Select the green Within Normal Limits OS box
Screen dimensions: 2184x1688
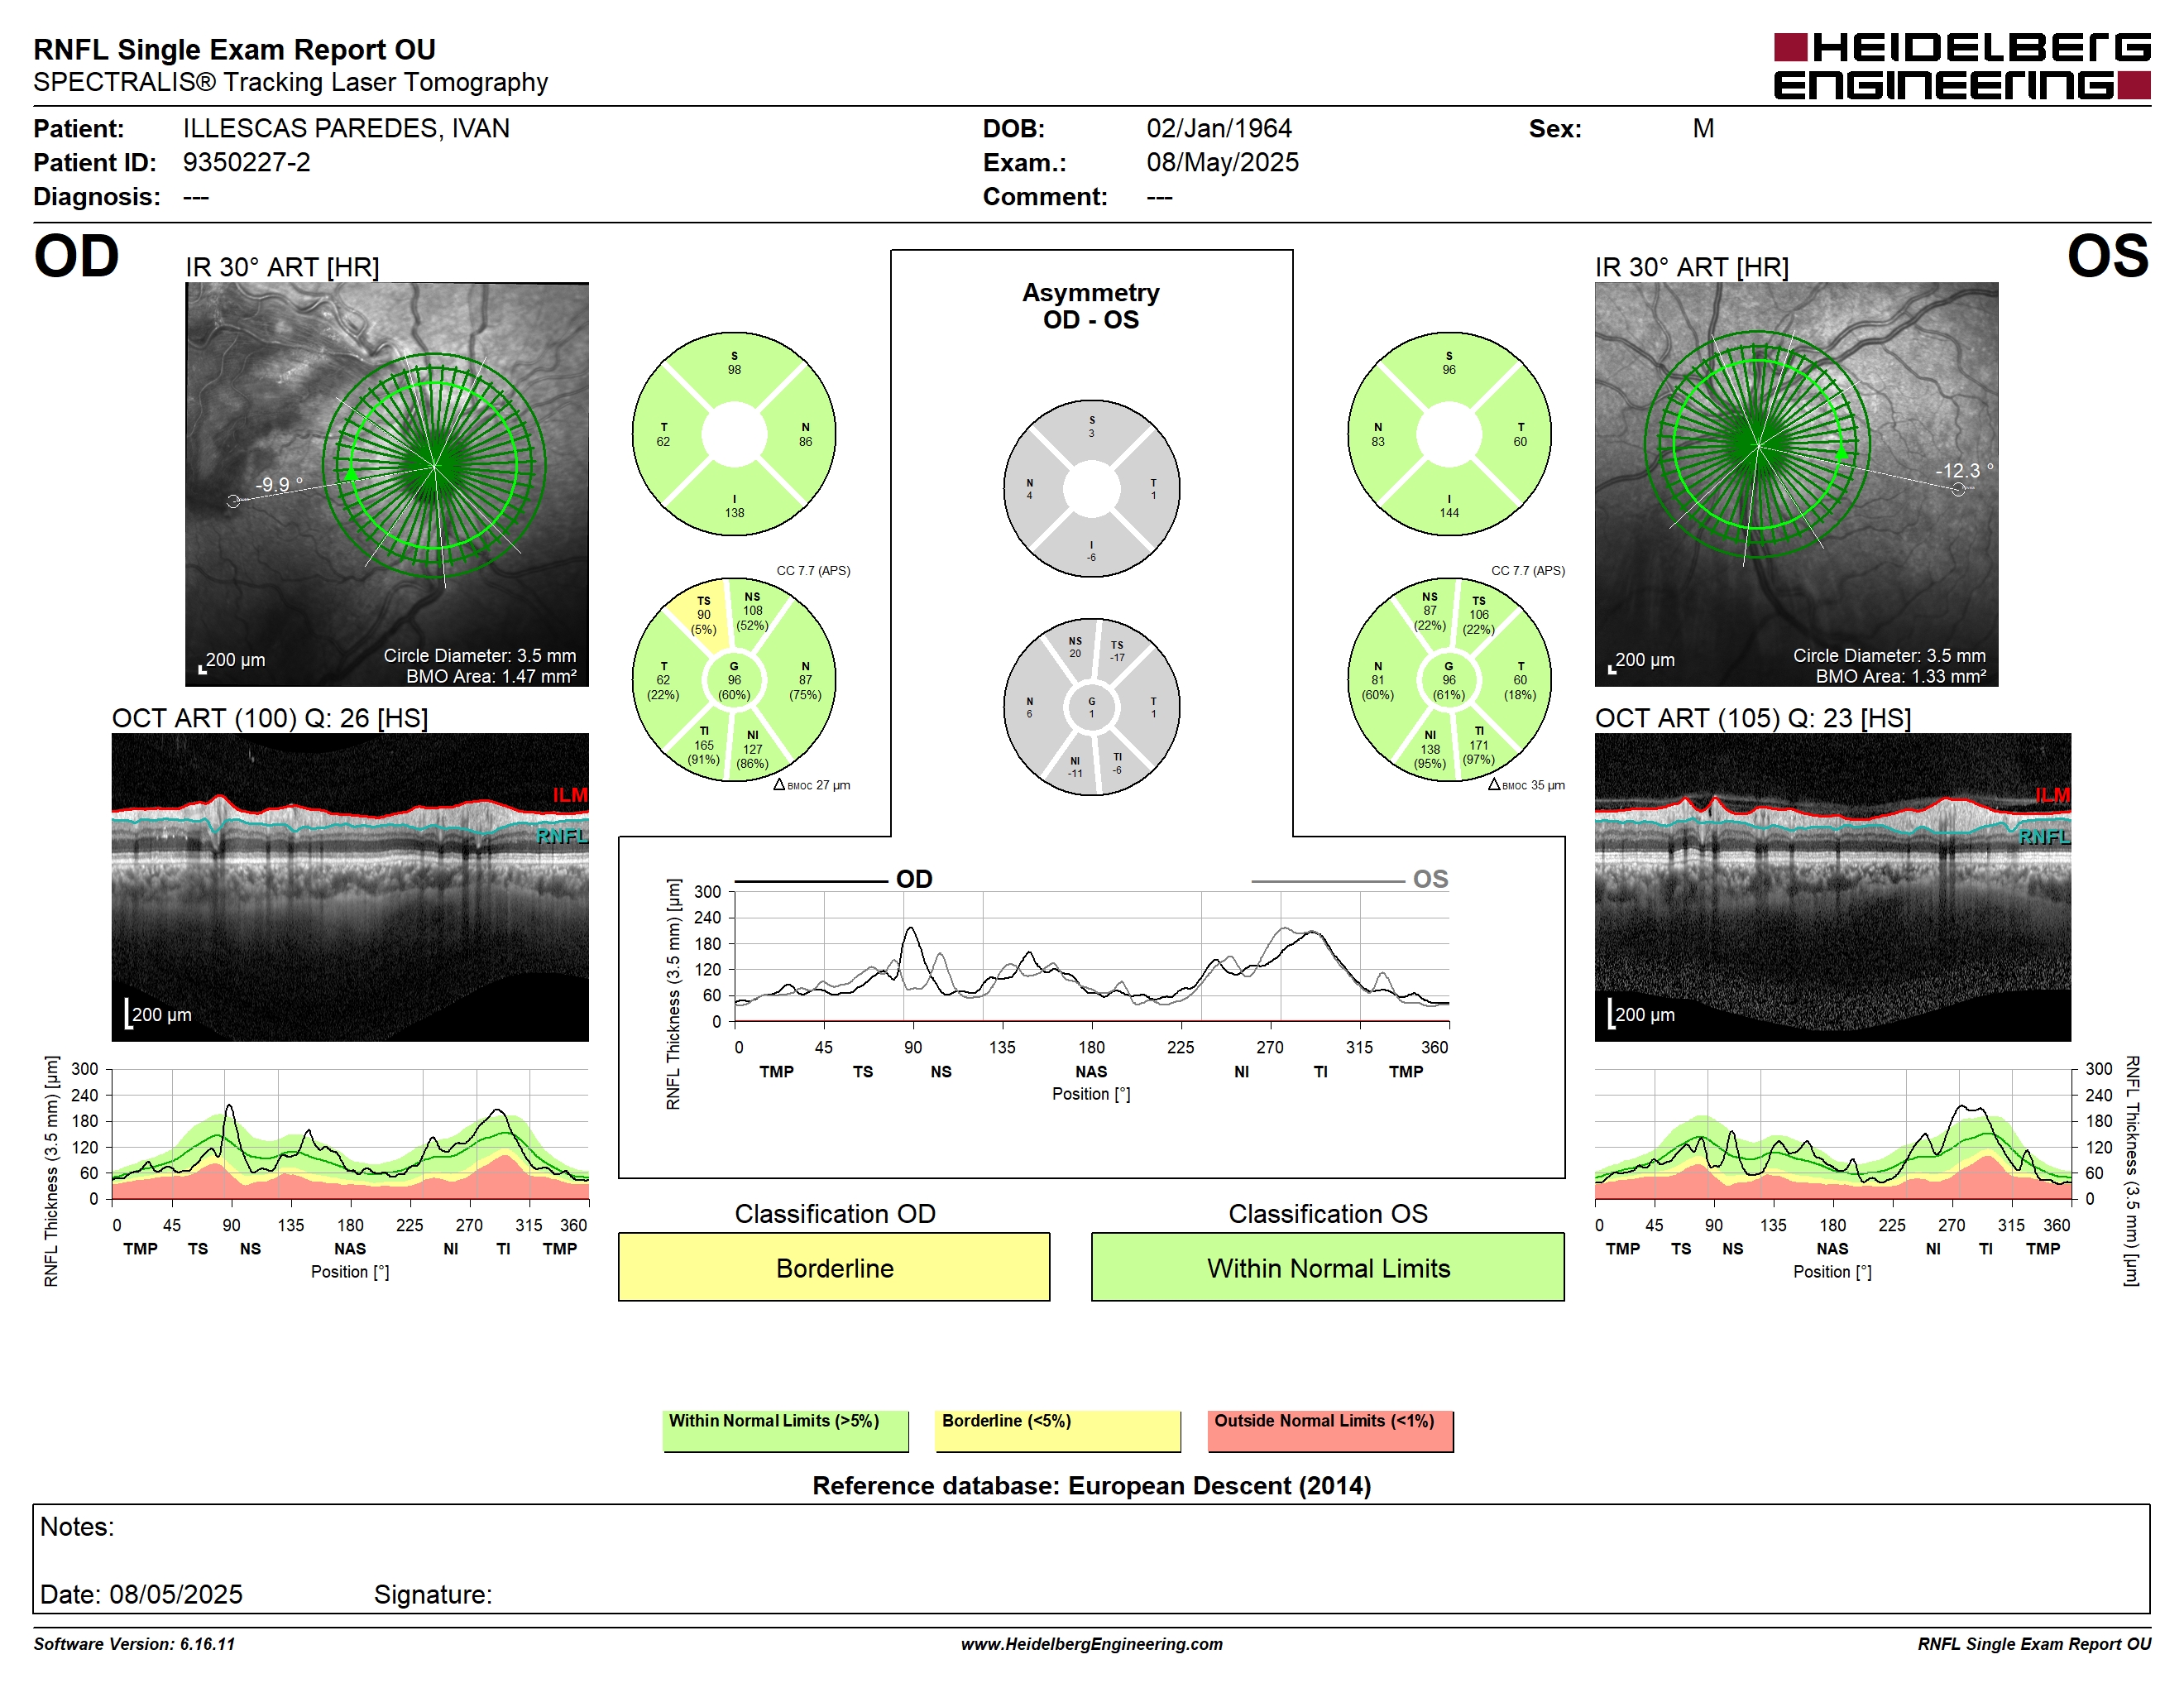pos(1328,1267)
